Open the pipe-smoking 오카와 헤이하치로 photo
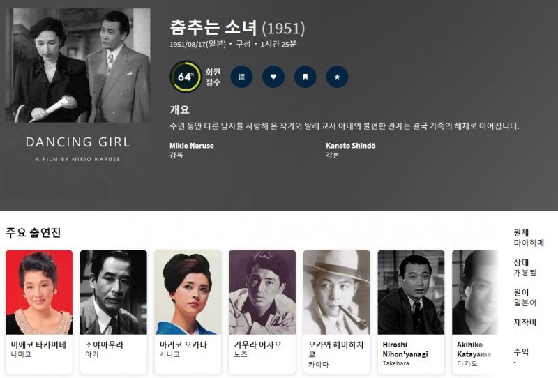The height and width of the screenshot is (378, 558). click(x=337, y=292)
